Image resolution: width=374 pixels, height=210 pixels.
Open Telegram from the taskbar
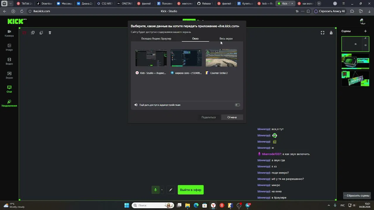[x=248, y=205]
